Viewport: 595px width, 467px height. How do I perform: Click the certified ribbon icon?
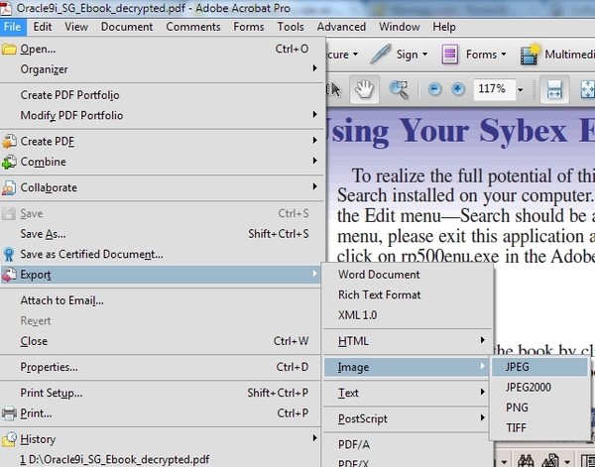coord(9,254)
